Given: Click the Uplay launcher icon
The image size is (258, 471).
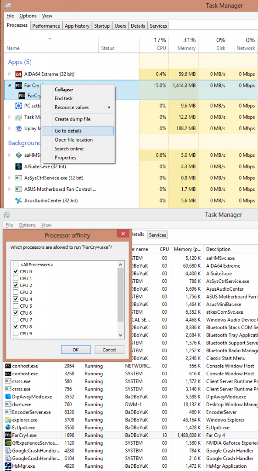Looking at the screenshot, I should pyautogui.click(x=18, y=128).
